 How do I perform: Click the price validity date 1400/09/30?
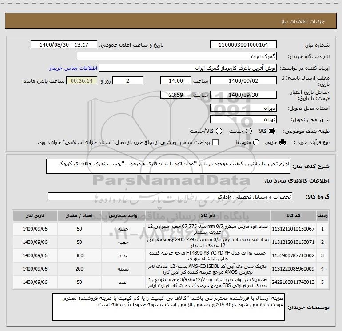tap(243, 95)
